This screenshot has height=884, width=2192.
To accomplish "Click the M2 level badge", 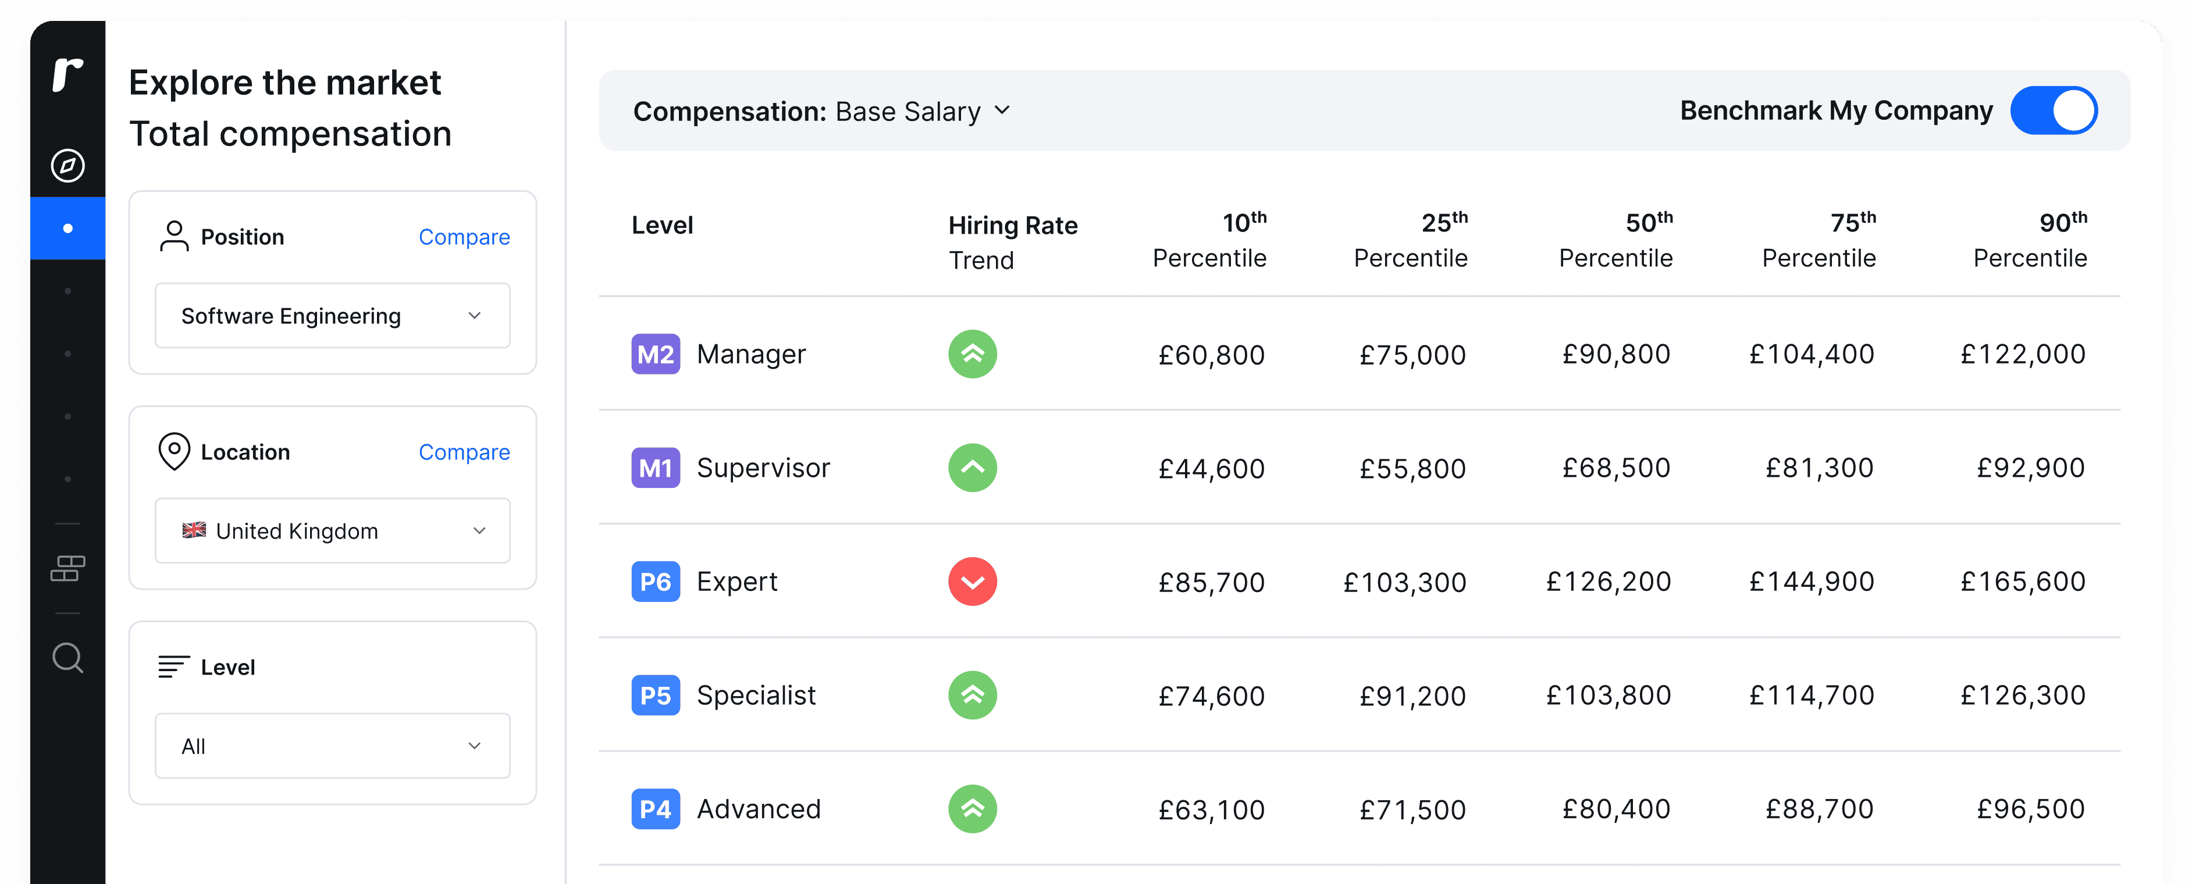I will 655,354.
